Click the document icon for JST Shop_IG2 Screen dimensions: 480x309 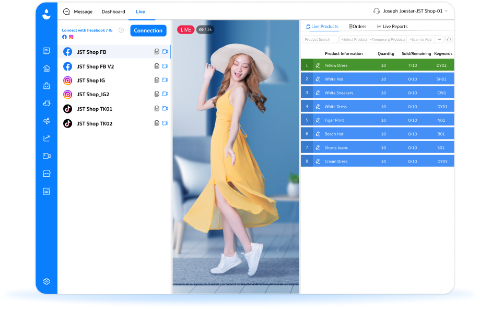(x=157, y=94)
